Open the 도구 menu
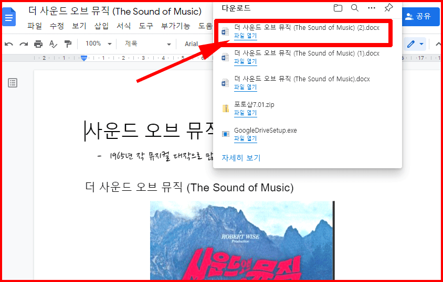This screenshot has width=443, height=282. pyautogui.click(x=146, y=26)
